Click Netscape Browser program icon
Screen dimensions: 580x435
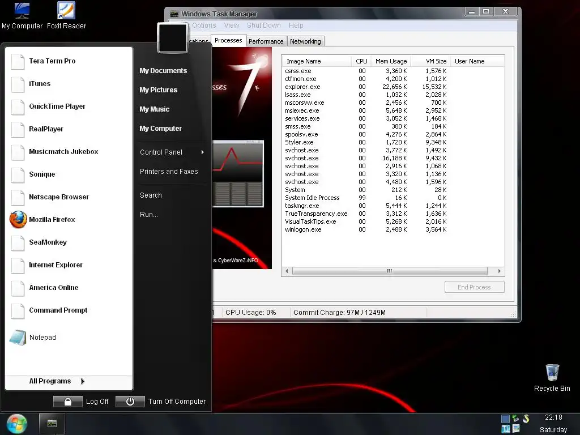point(18,197)
